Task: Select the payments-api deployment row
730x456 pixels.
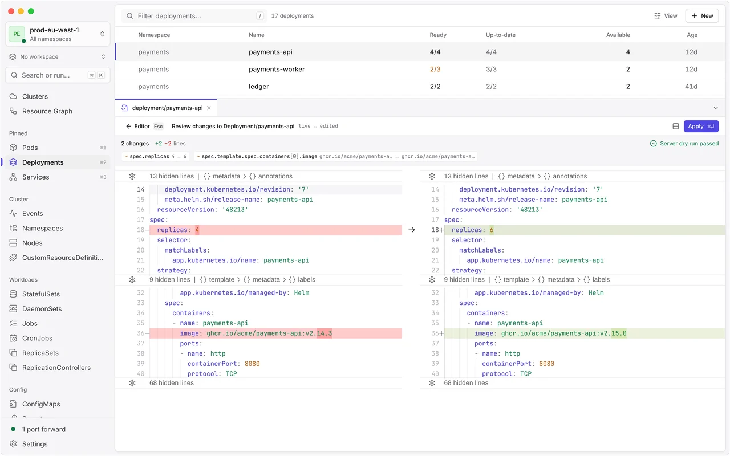Action: click(420, 52)
